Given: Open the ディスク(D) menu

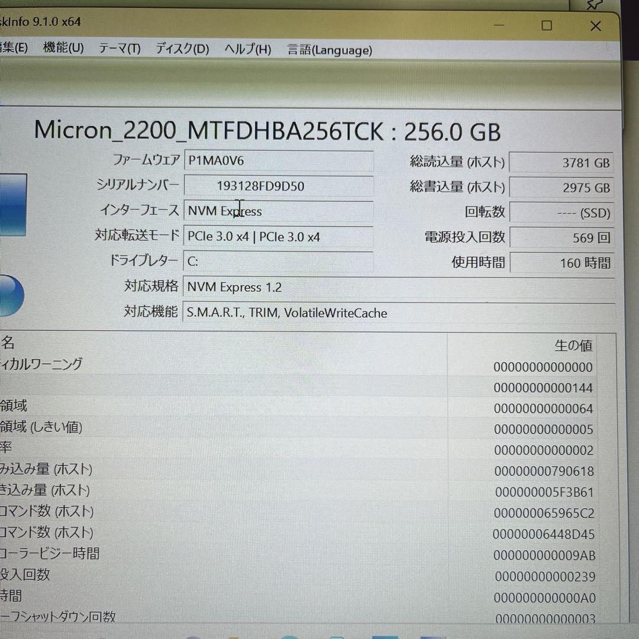Looking at the screenshot, I should [x=182, y=49].
